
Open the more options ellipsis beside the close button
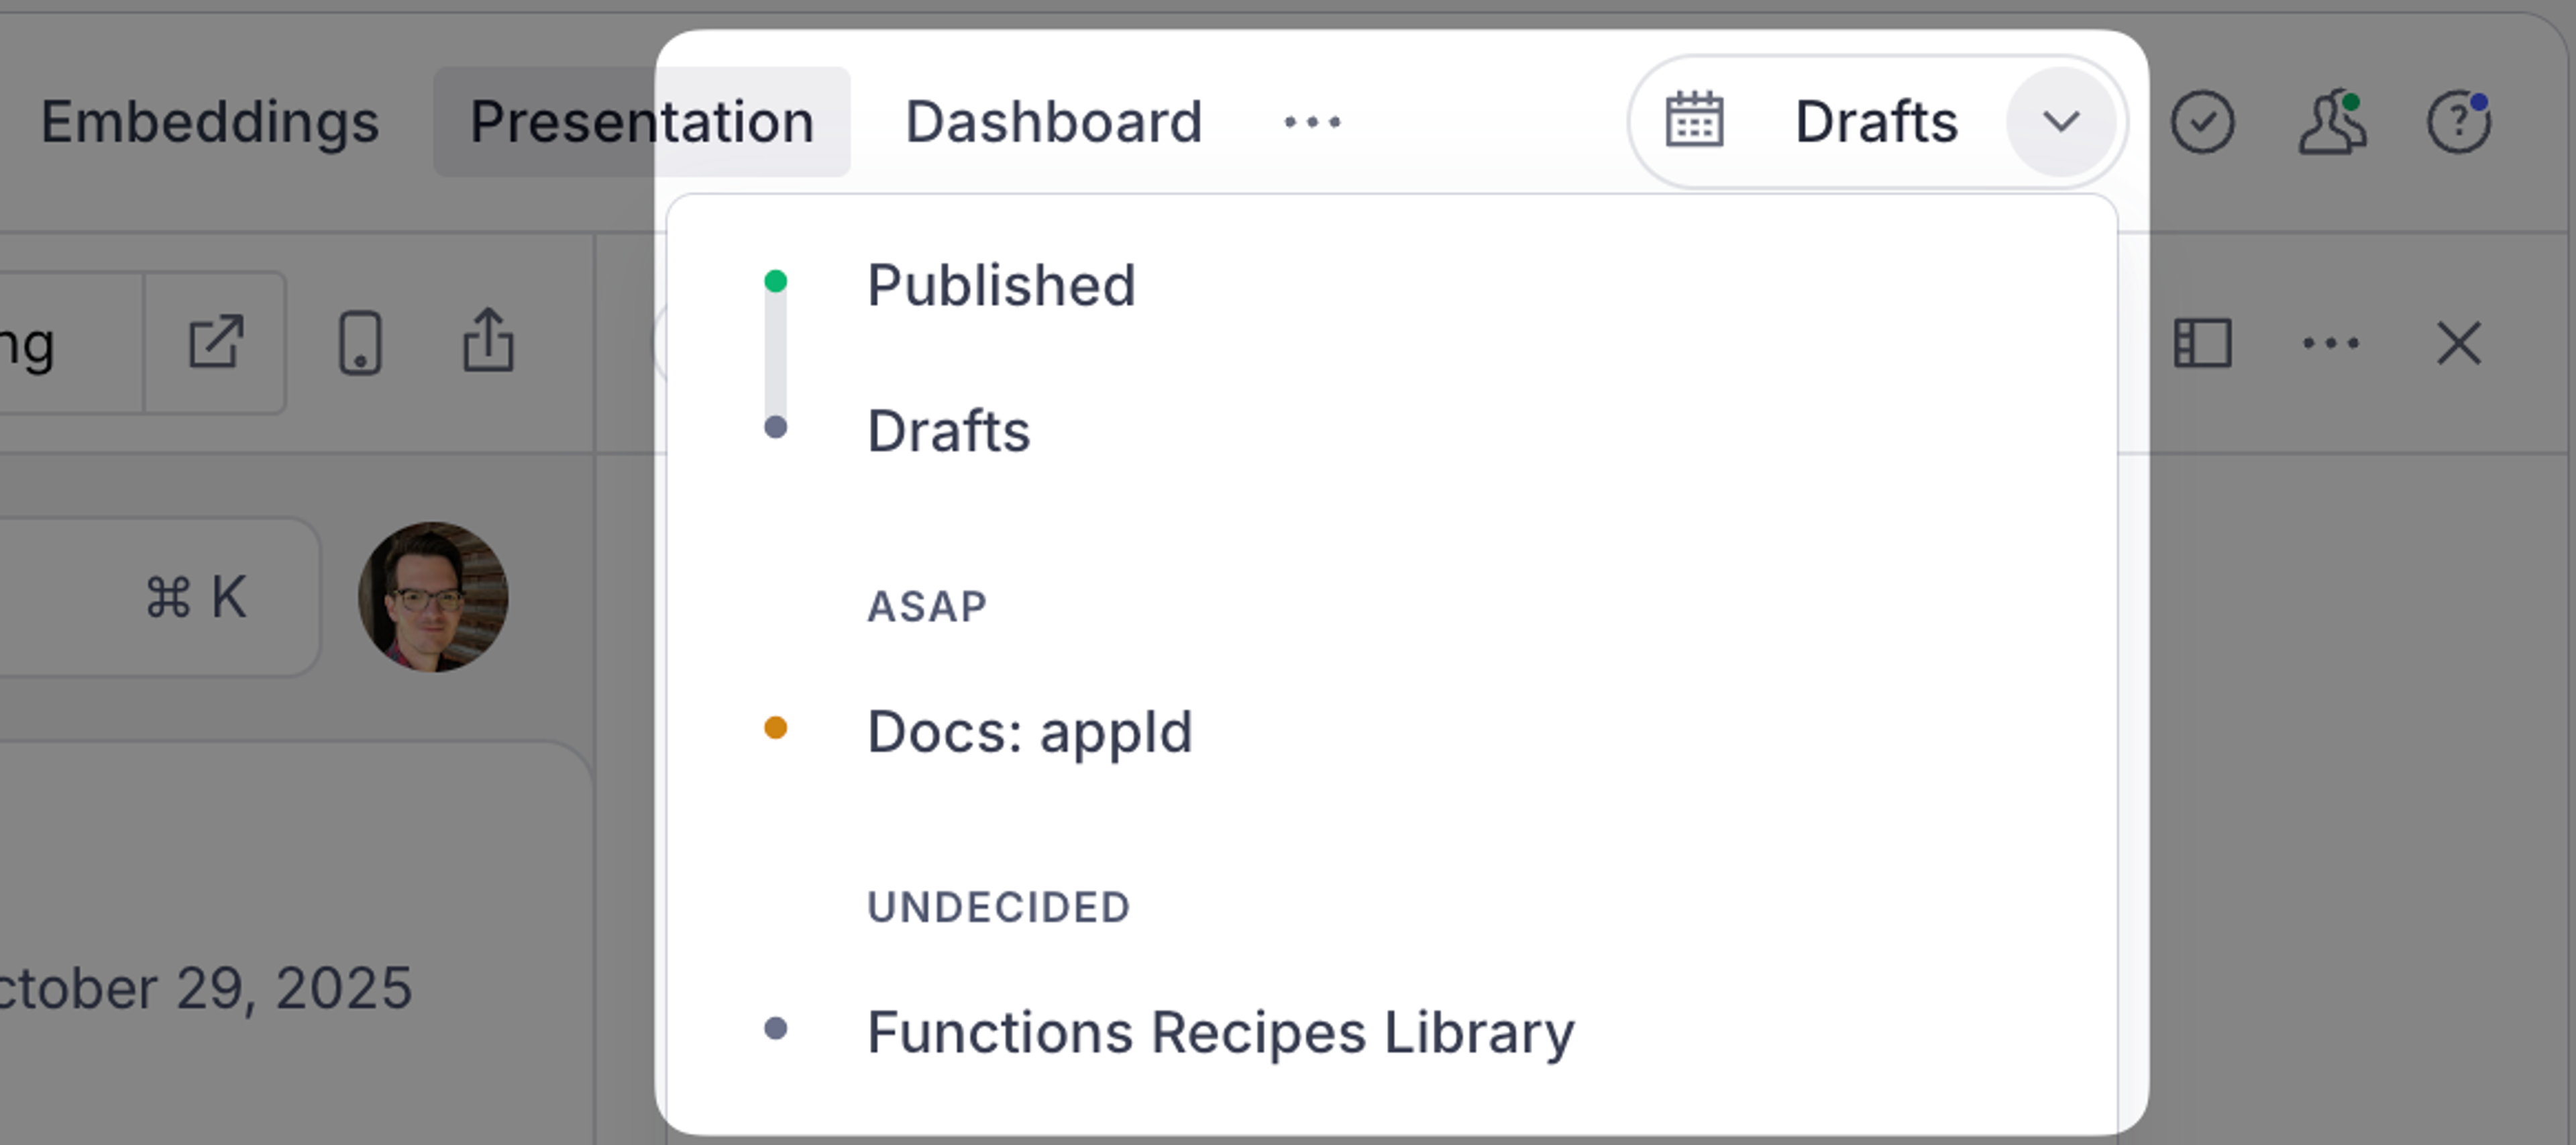pyautogui.click(x=2330, y=342)
